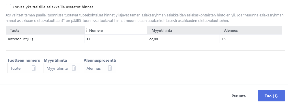This screenshot has height=106, width=288.
Task: Select the TestProduct(T1) row cell
Action: 45,39
